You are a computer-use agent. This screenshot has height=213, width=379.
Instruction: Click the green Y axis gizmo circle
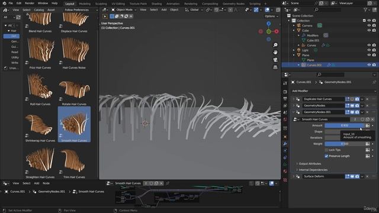[x=268, y=31]
